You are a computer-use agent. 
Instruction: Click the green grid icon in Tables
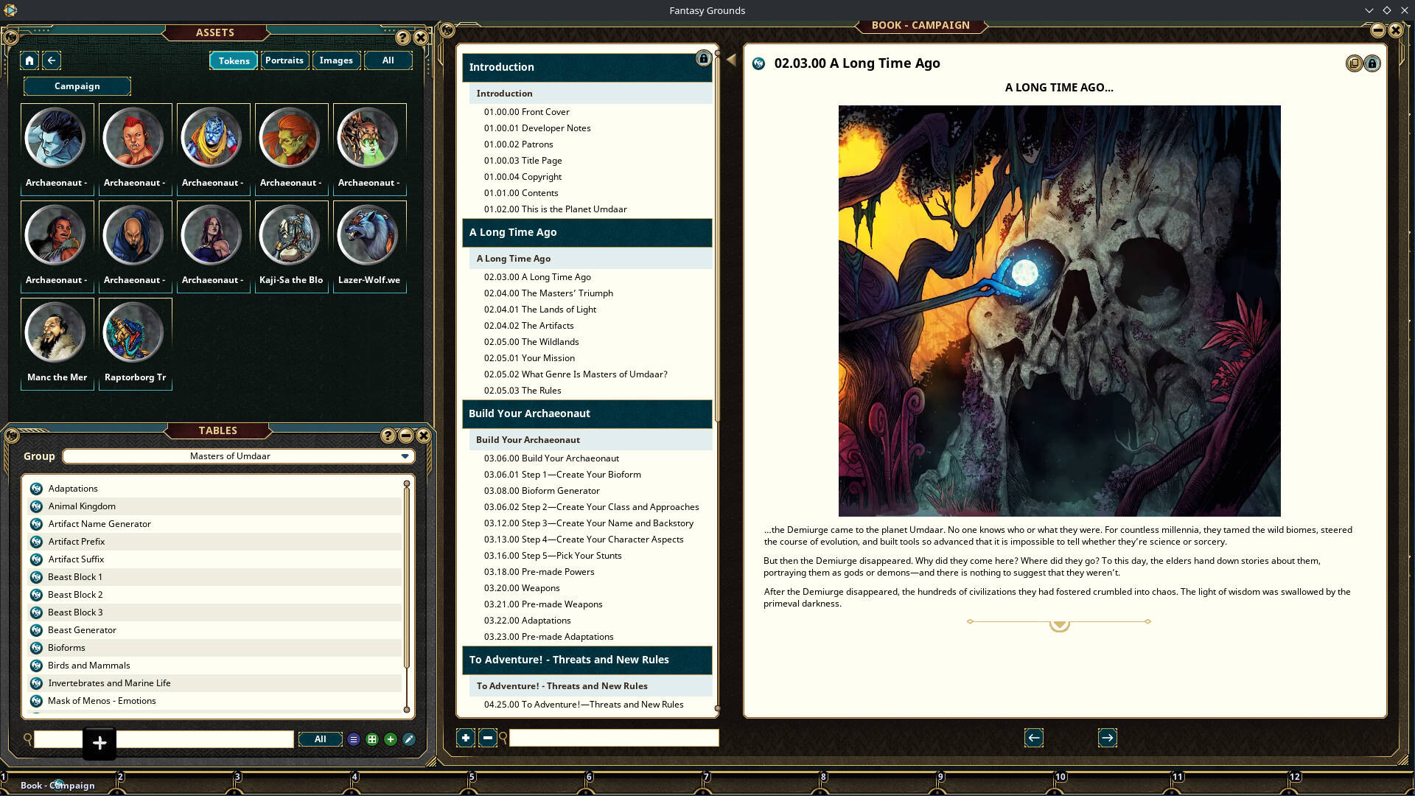click(372, 739)
